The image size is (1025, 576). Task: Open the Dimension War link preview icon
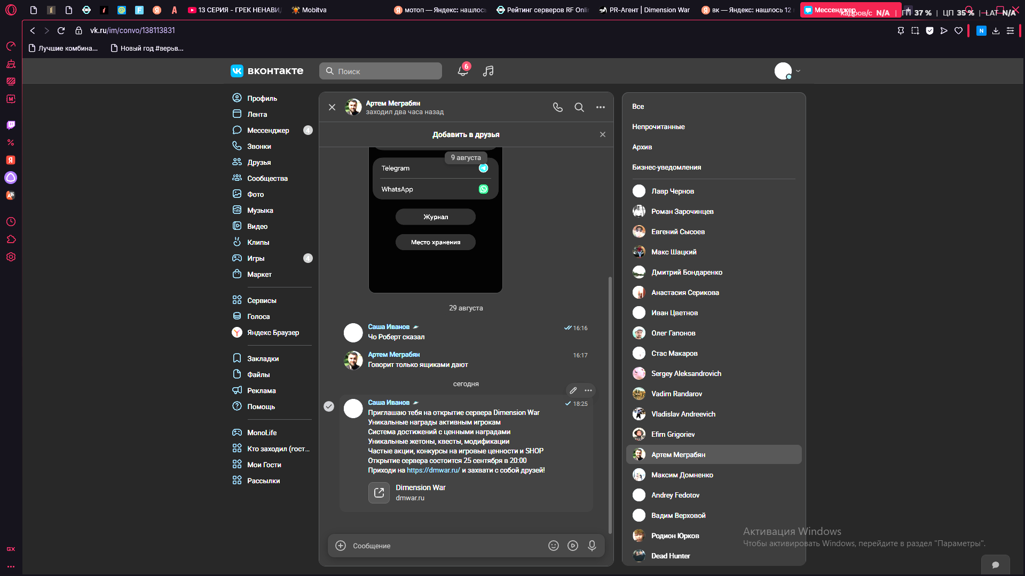(379, 493)
